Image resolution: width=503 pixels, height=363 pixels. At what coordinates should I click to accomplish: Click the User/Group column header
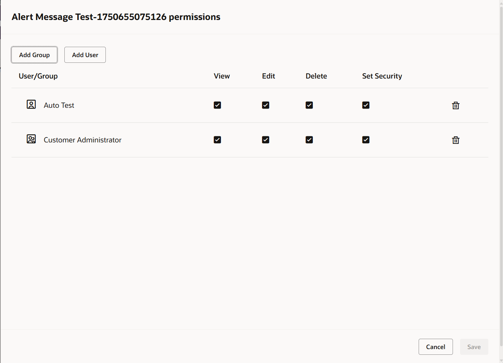[38, 76]
